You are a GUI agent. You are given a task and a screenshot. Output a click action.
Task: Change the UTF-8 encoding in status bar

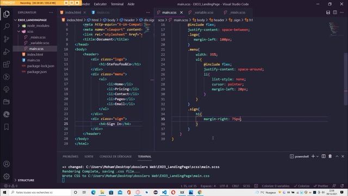tap(223, 186)
